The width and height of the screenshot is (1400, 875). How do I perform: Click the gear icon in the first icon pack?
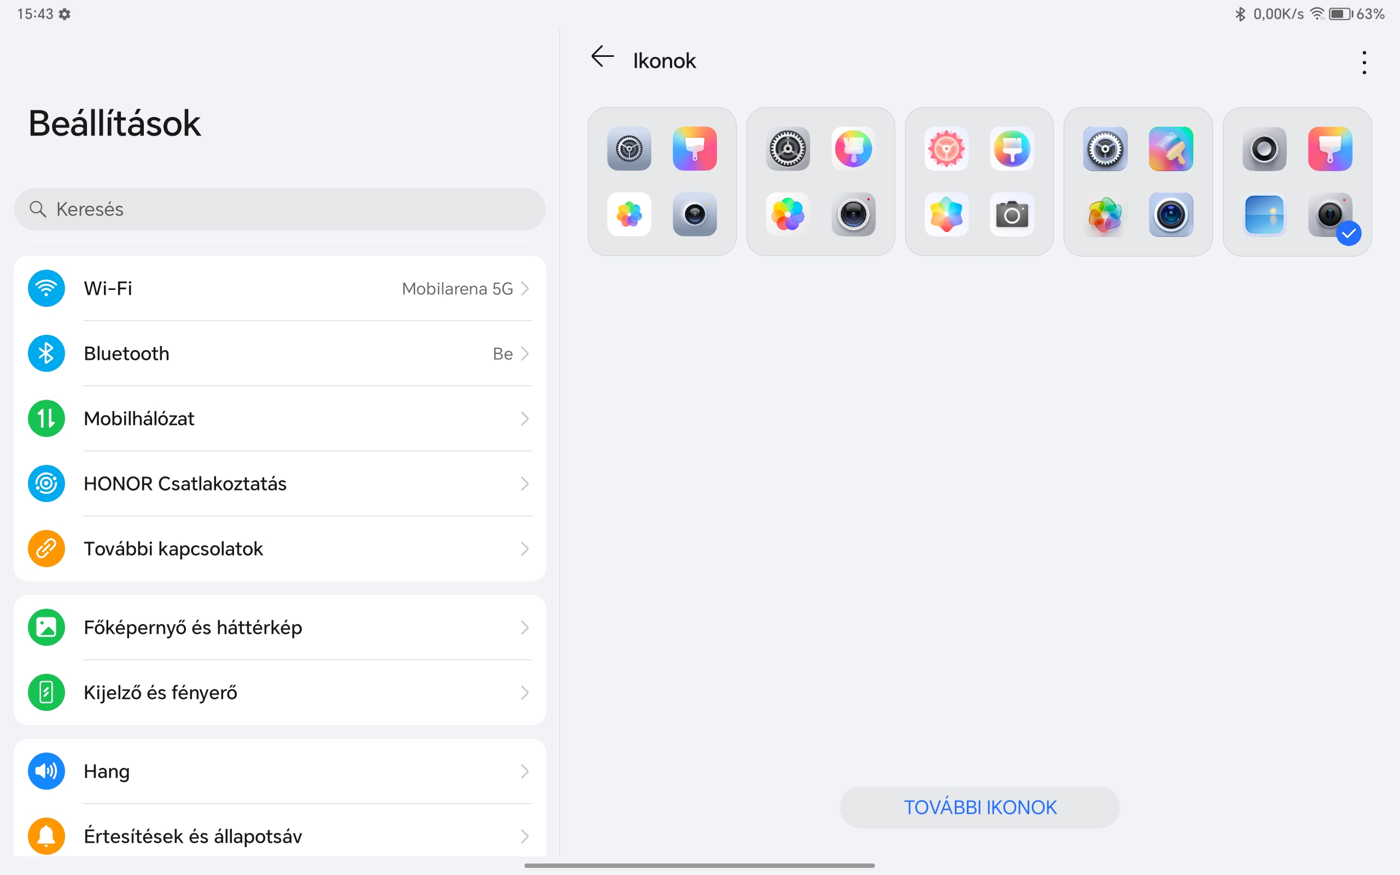click(629, 149)
